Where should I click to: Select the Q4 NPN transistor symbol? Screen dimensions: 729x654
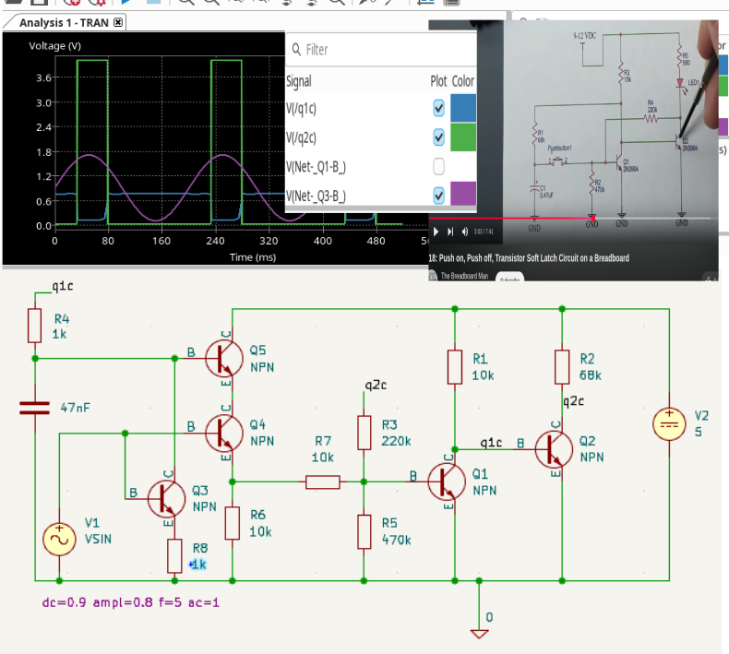coord(224,433)
